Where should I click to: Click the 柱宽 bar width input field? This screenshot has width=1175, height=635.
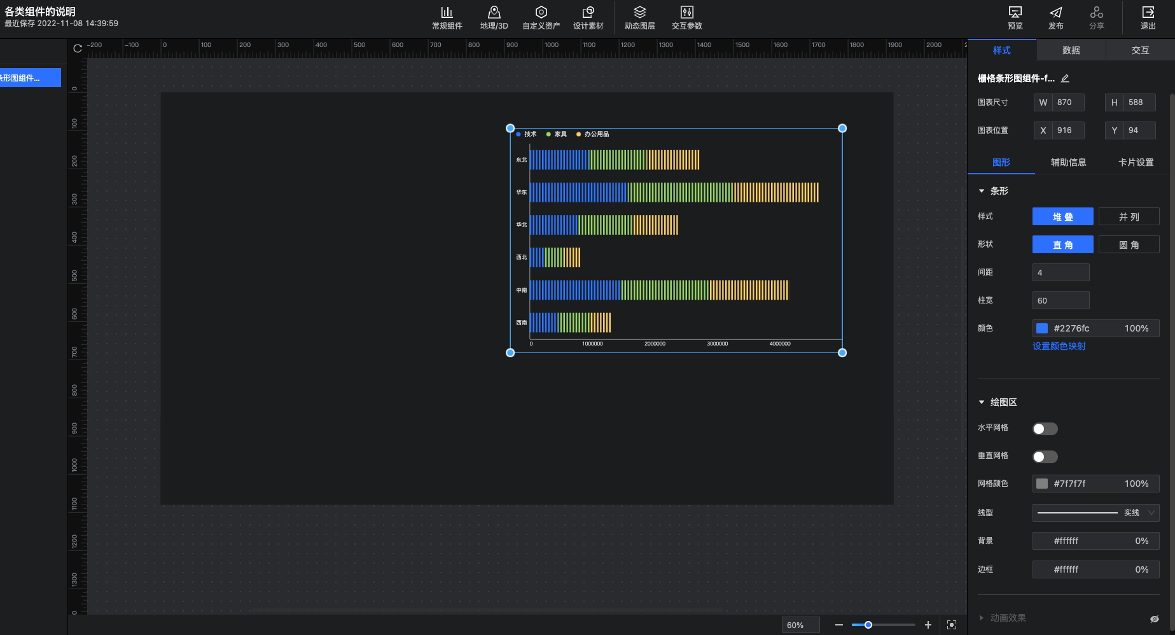(1061, 300)
